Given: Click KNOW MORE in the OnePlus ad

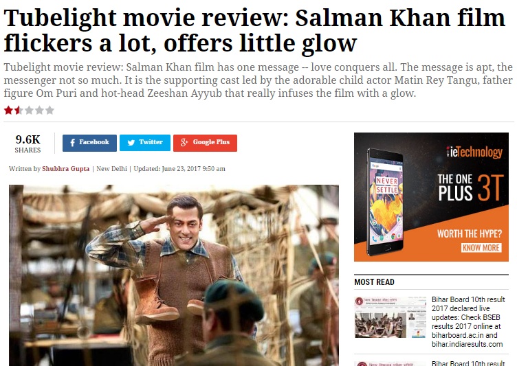Looking at the screenshot, I should 481,248.
